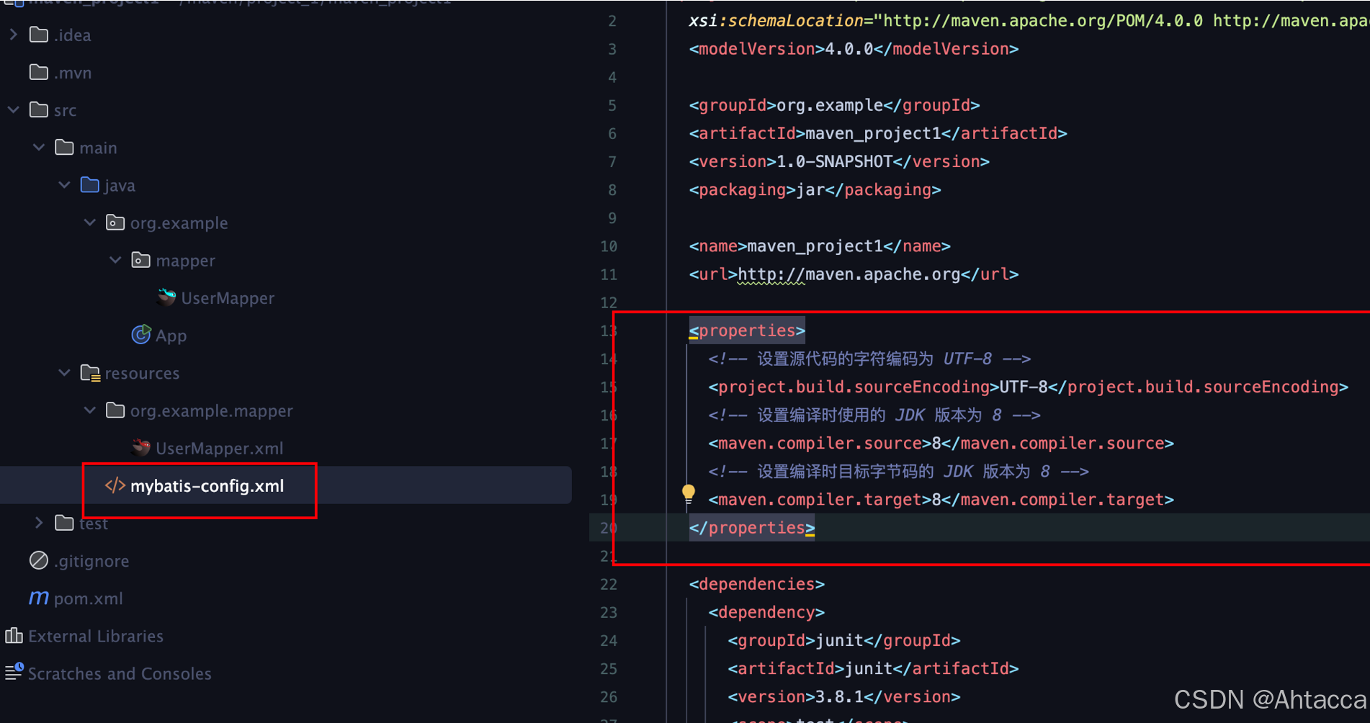Viewport: 1370px width, 723px height.
Task: Click line number 22 in gutter
Action: [609, 584]
